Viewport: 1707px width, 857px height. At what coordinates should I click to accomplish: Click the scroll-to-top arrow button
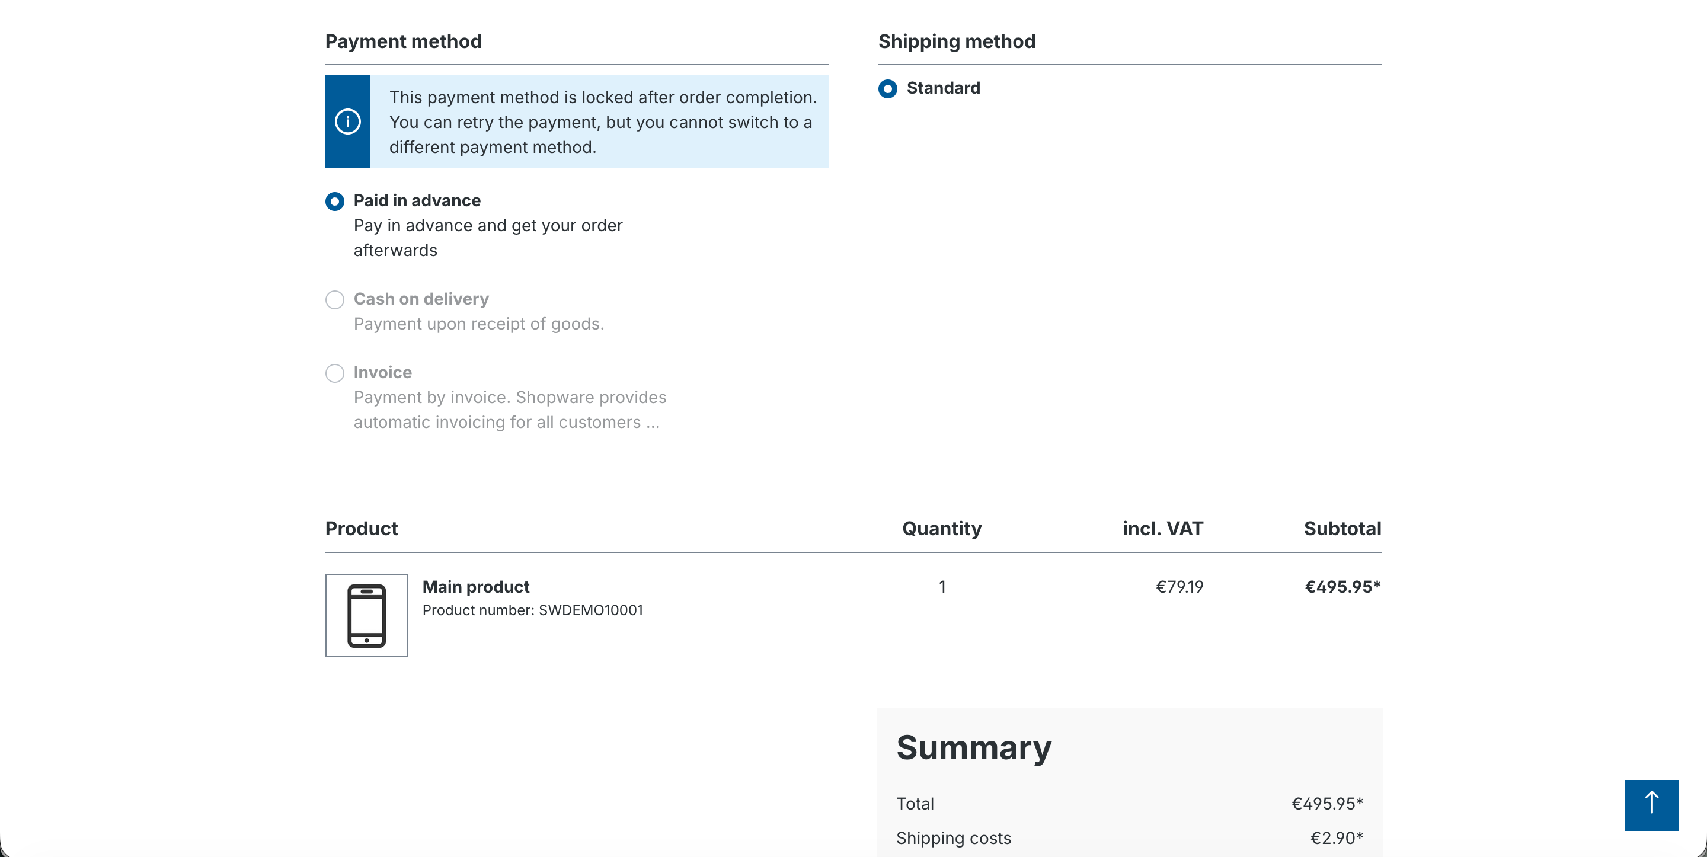pyautogui.click(x=1651, y=805)
